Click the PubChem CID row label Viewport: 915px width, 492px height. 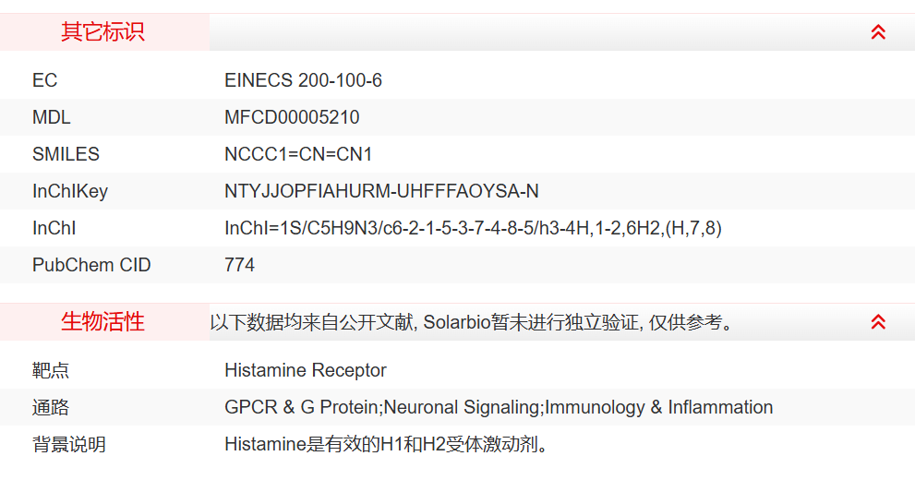pos(91,265)
